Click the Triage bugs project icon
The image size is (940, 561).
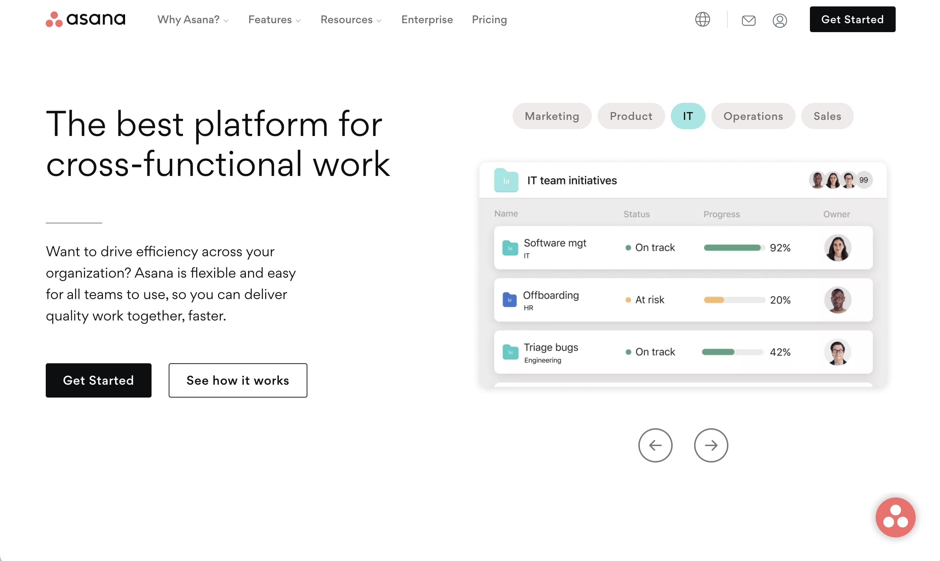coord(511,350)
